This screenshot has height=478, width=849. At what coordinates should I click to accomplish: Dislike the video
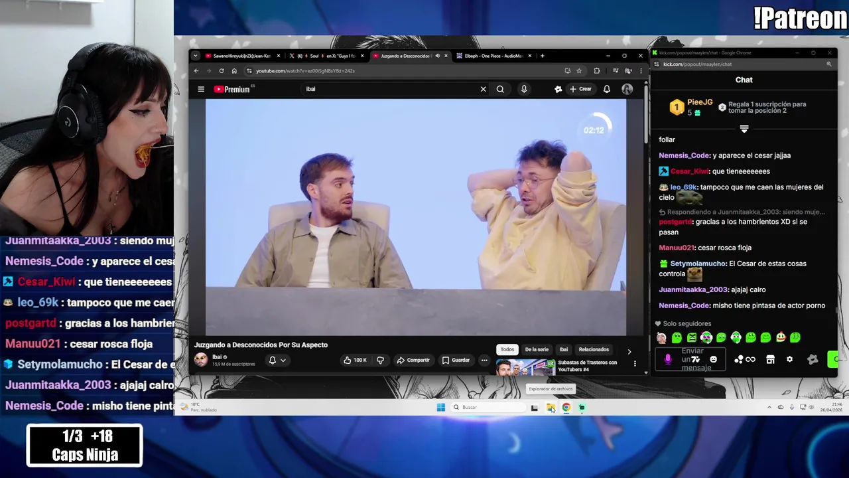(380, 360)
